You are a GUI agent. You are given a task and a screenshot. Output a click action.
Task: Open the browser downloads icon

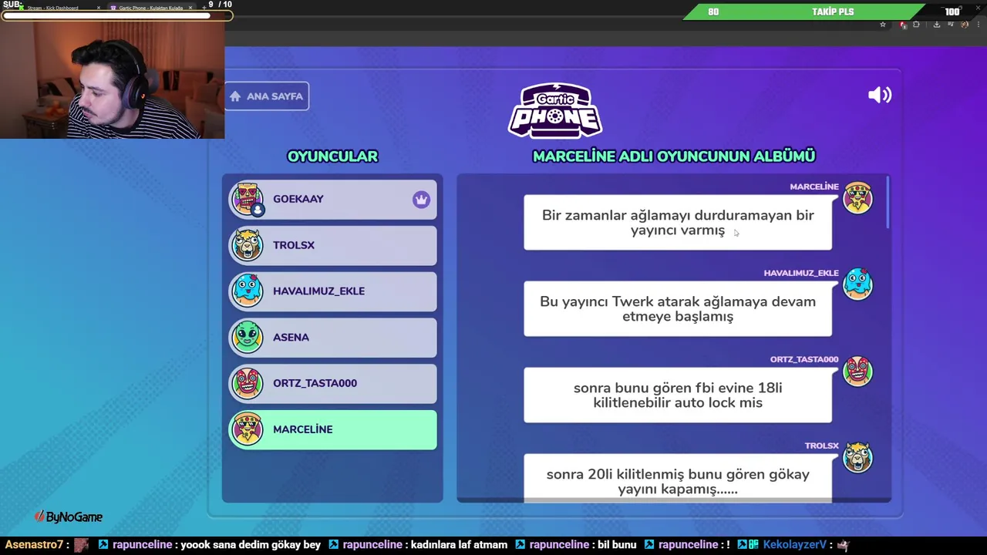coord(936,25)
